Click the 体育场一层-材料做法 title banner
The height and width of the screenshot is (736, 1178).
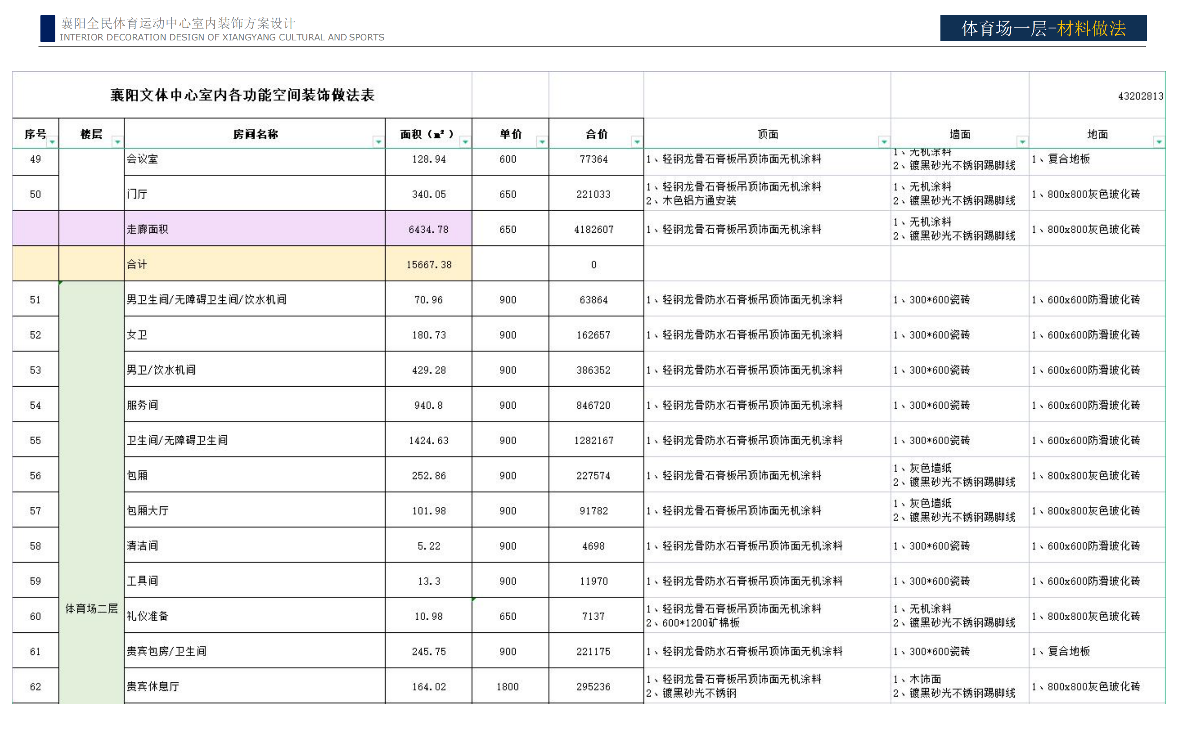[x=1043, y=28]
